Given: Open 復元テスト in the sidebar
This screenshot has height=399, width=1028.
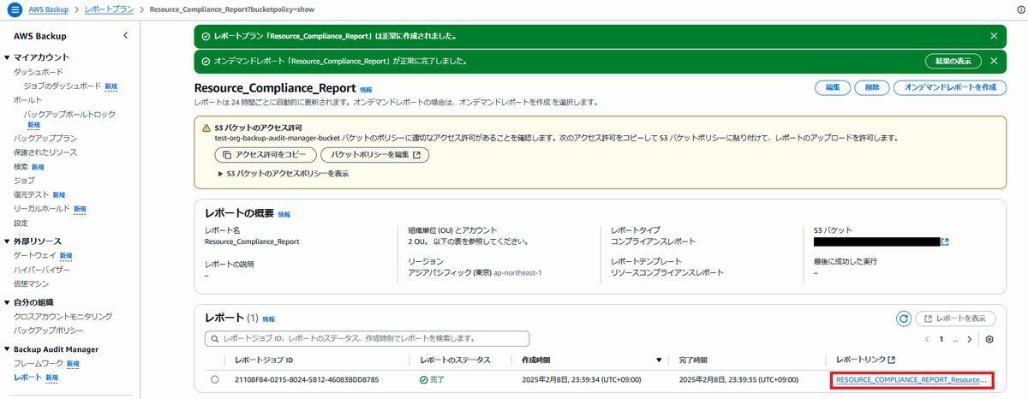Looking at the screenshot, I should pos(31,194).
